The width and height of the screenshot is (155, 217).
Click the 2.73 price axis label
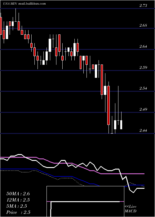143,6
